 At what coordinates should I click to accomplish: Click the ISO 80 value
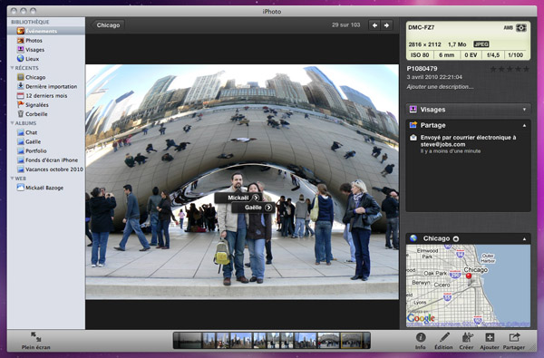coord(420,54)
